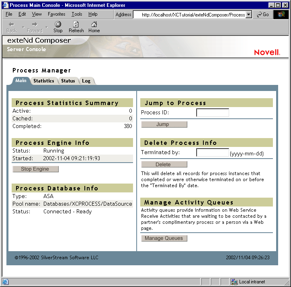Click the 'Cached:' statistics row label
291x287 pixels.
tap(23, 119)
